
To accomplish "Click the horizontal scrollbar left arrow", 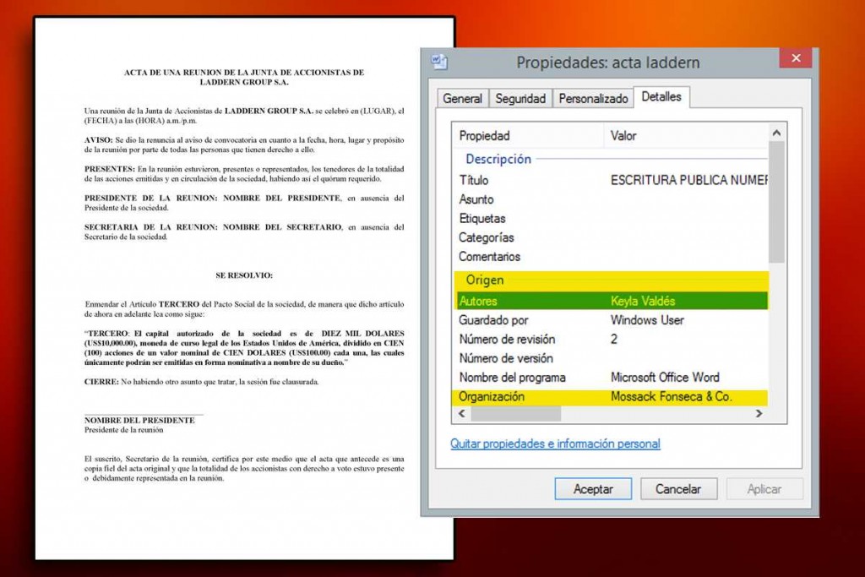I will point(462,414).
